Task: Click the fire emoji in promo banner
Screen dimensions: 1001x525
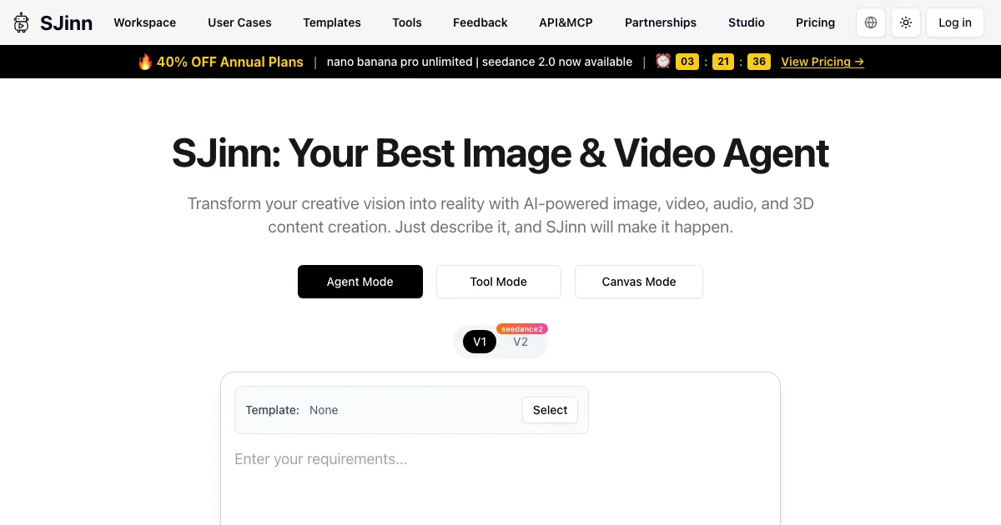Action: point(145,62)
